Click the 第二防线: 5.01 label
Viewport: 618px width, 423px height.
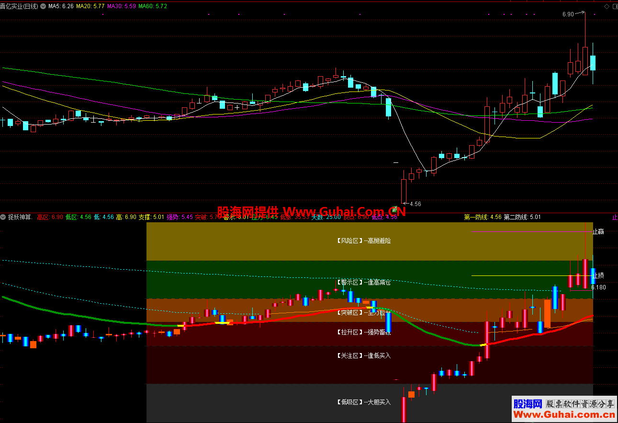[522, 217]
